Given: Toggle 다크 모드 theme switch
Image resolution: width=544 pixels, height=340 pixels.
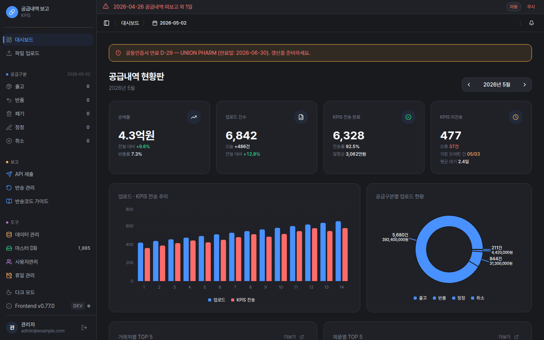Looking at the screenshot, I should tap(48, 292).
